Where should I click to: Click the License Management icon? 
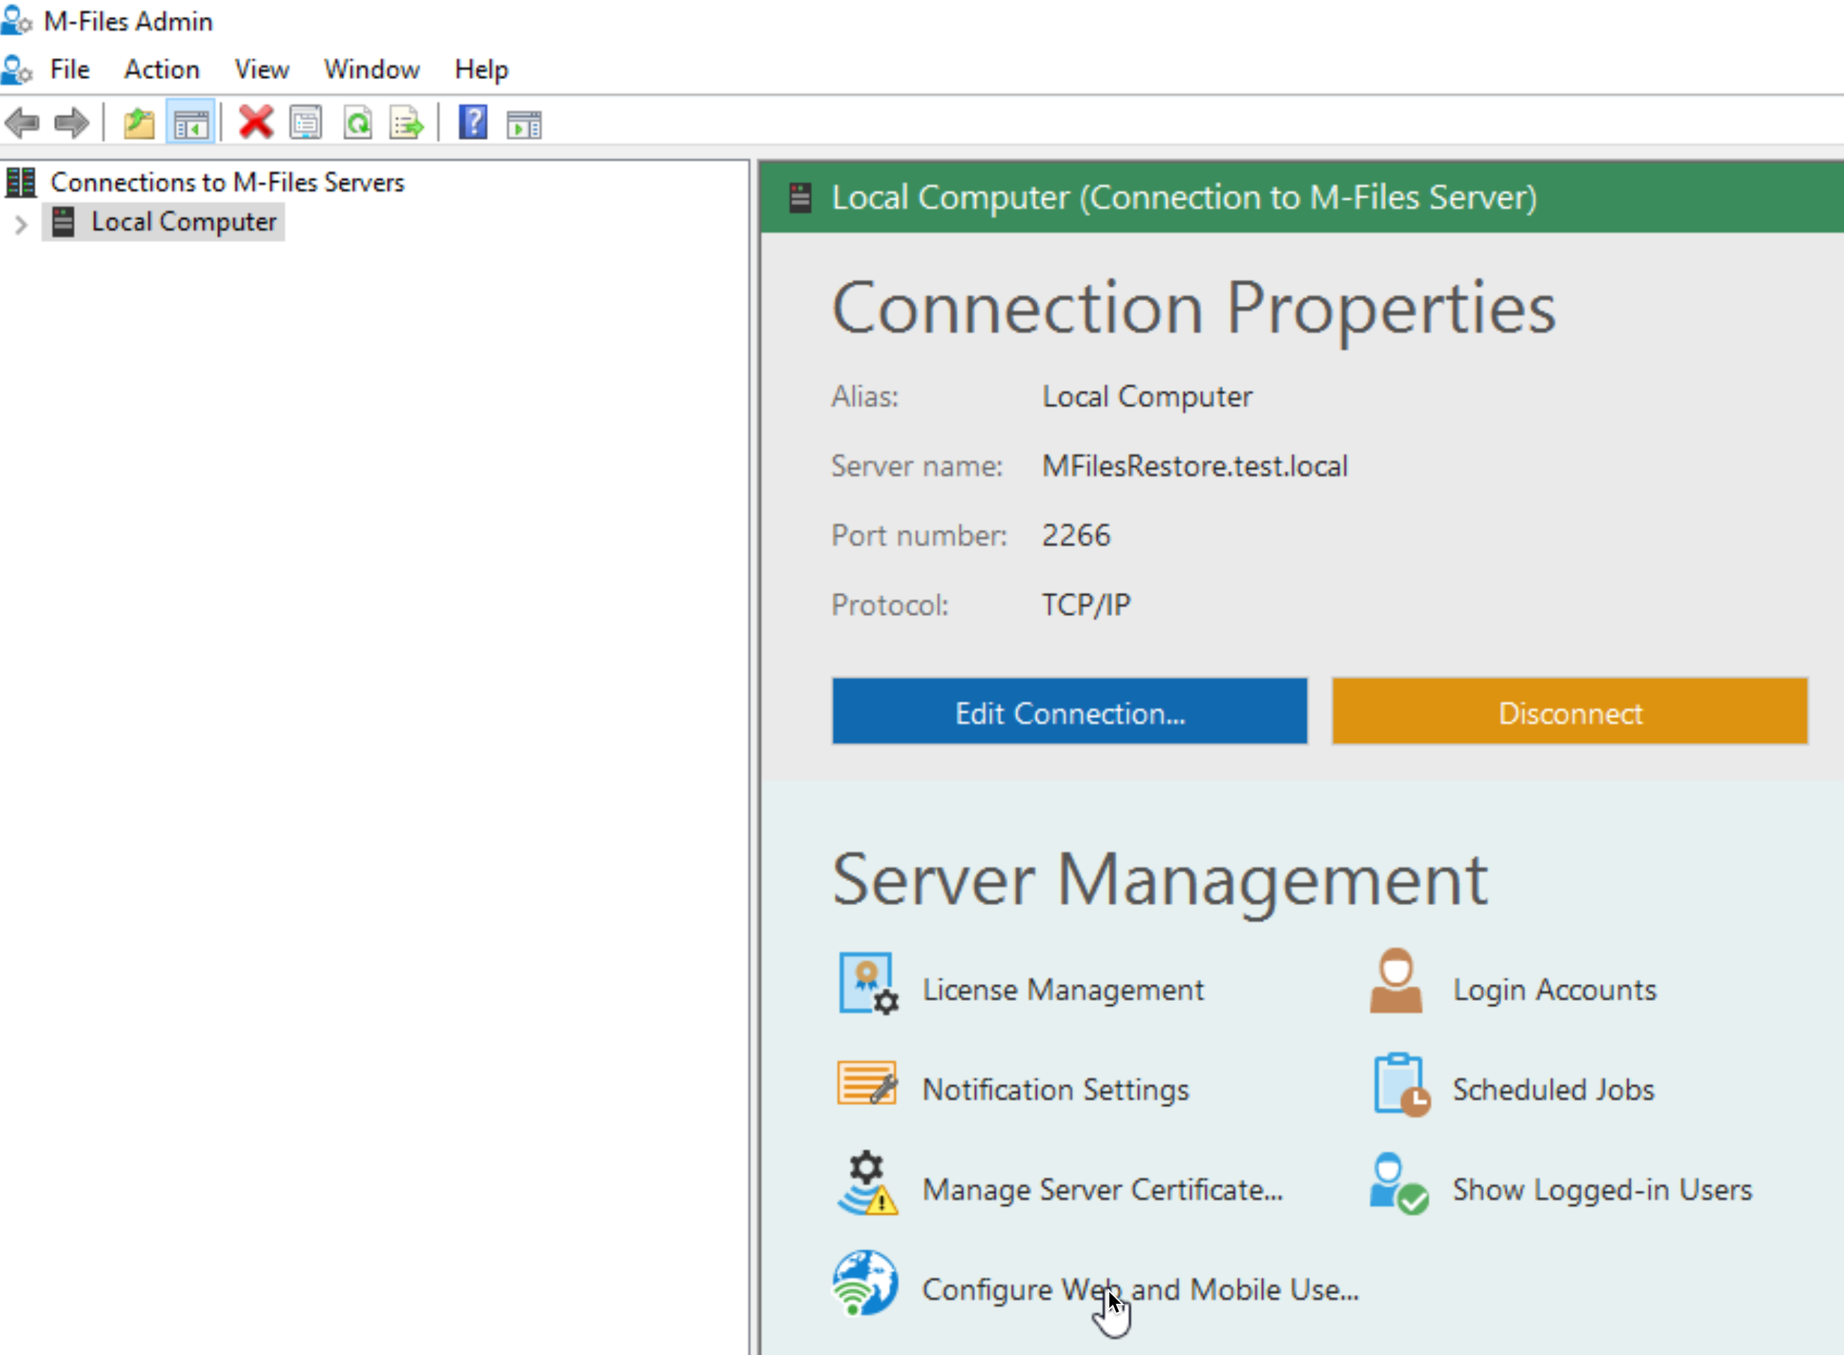coord(868,983)
